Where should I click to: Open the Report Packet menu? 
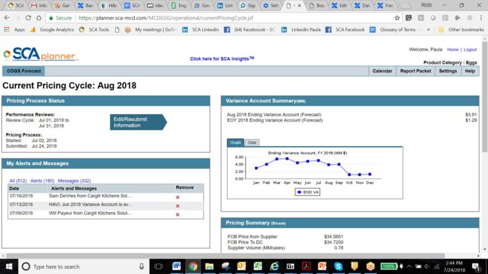click(x=415, y=71)
